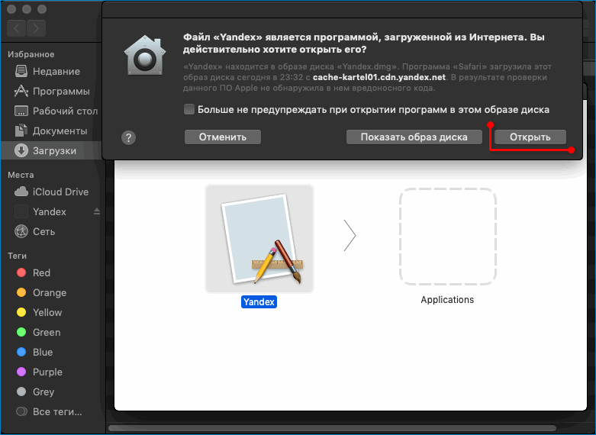Click Показать образ диска button

414,137
